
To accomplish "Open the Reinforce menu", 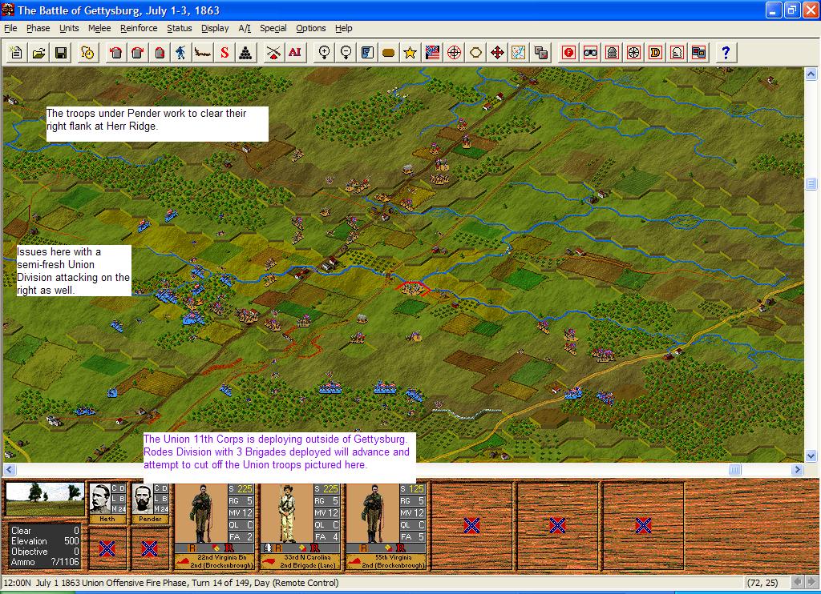I will point(139,28).
